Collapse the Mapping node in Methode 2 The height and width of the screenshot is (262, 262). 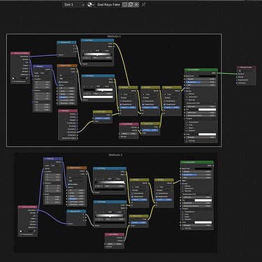click(x=45, y=159)
